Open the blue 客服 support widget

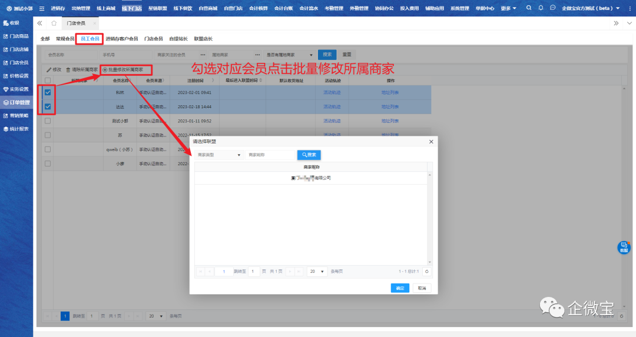pyautogui.click(x=624, y=248)
